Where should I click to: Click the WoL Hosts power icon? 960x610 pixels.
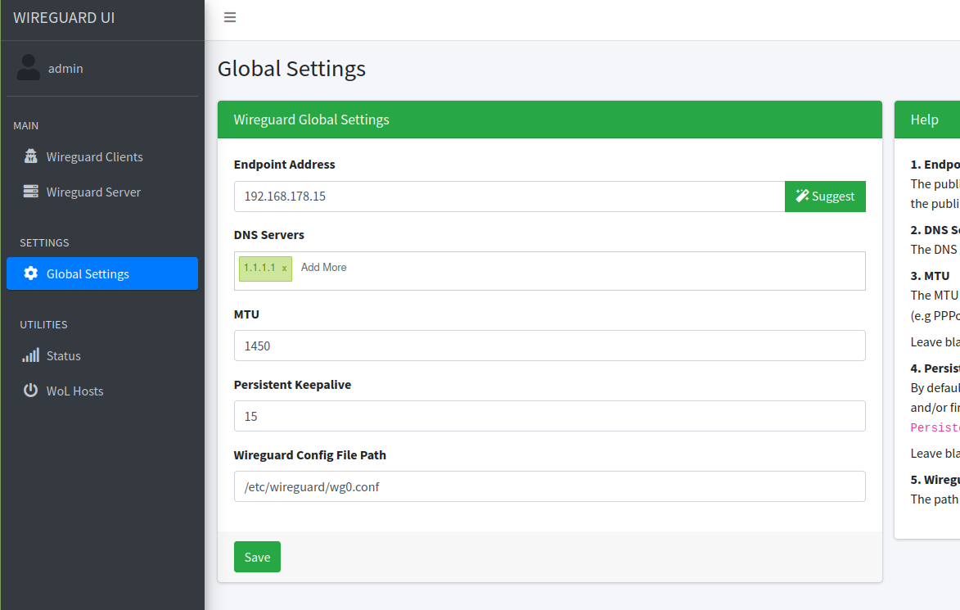tap(31, 391)
